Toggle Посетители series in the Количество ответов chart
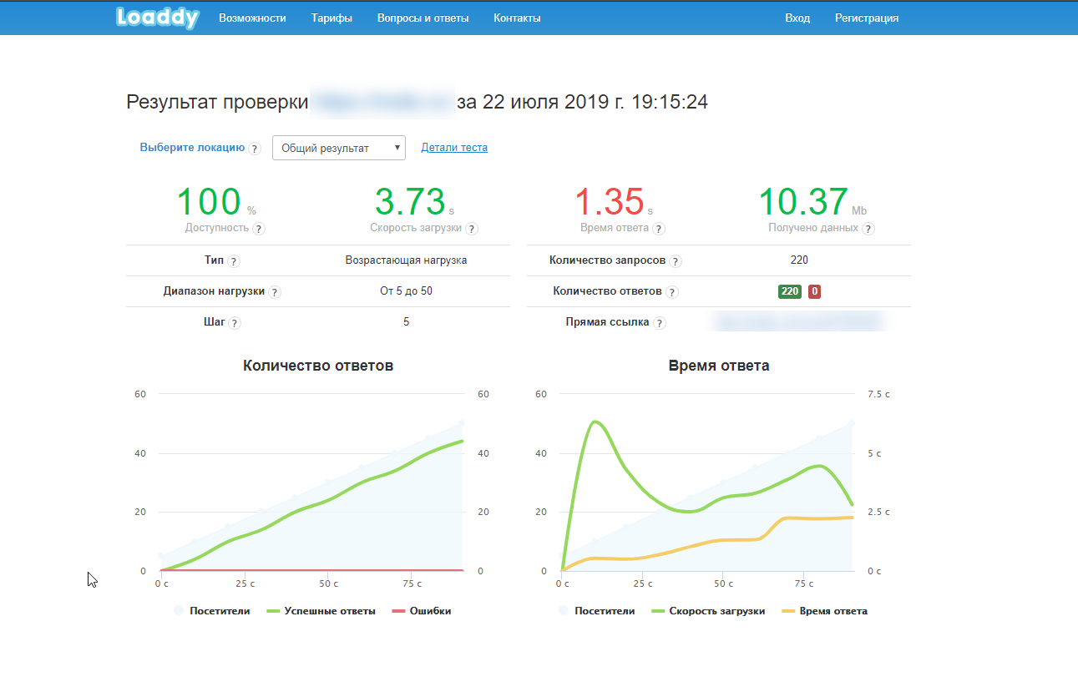Image resolution: width=1078 pixels, height=687 pixels. [x=212, y=611]
